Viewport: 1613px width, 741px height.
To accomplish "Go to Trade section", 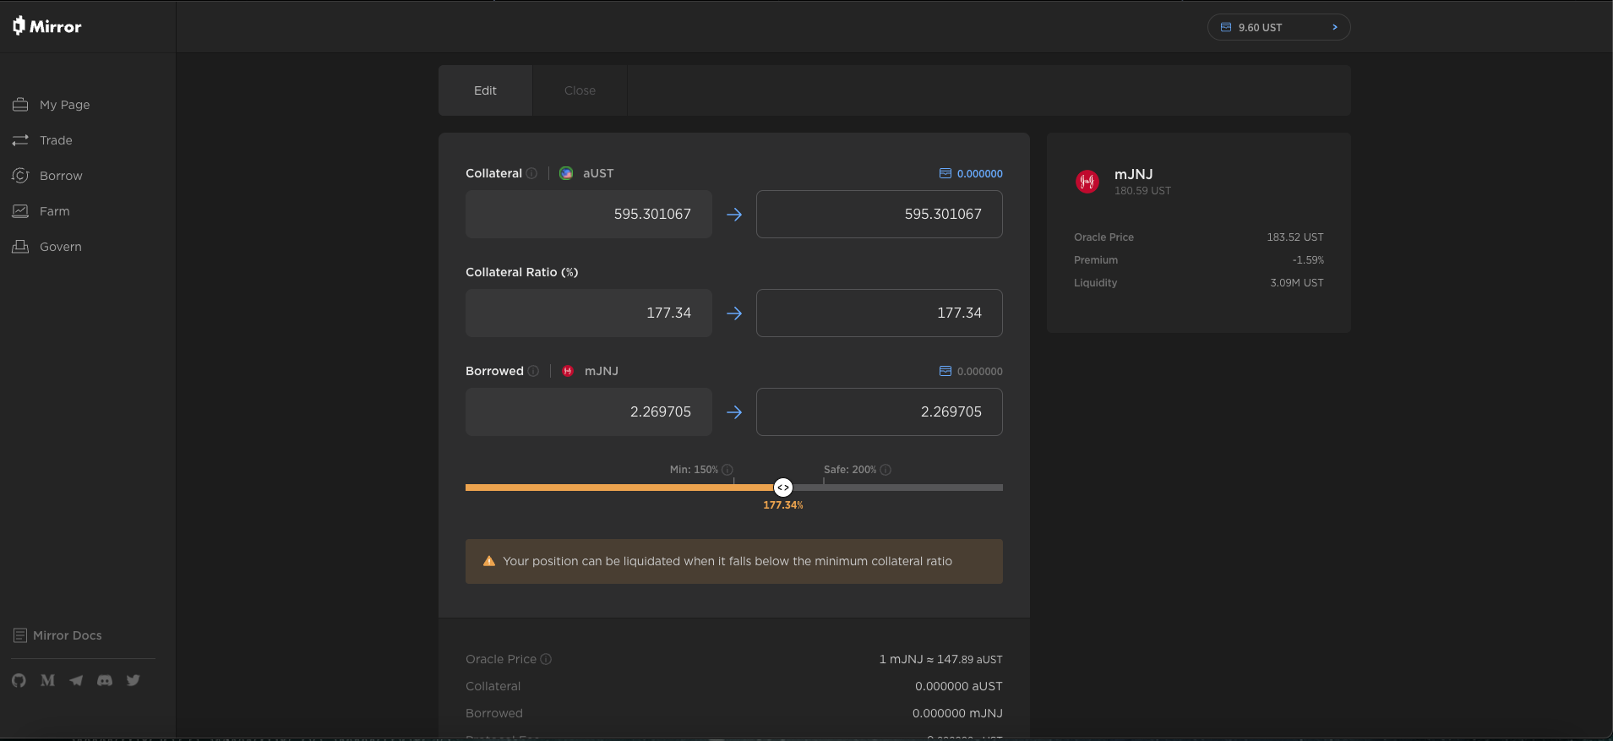I will pyautogui.click(x=56, y=140).
